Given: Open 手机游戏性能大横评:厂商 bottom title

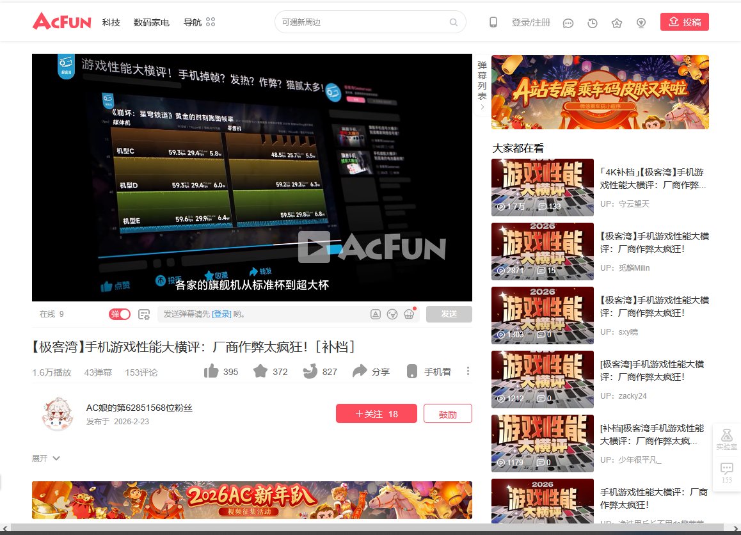Looking at the screenshot, I should click(654, 499).
